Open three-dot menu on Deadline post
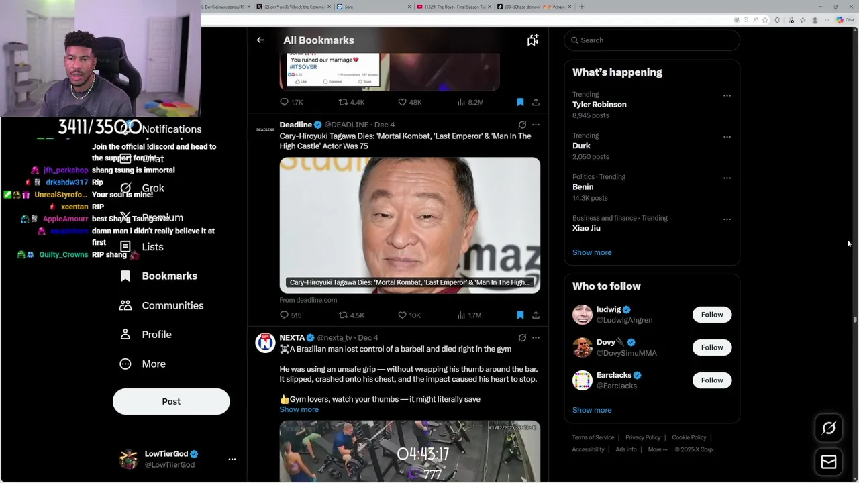The width and height of the screenshot is (859, 483). click(x=536, y=125)
